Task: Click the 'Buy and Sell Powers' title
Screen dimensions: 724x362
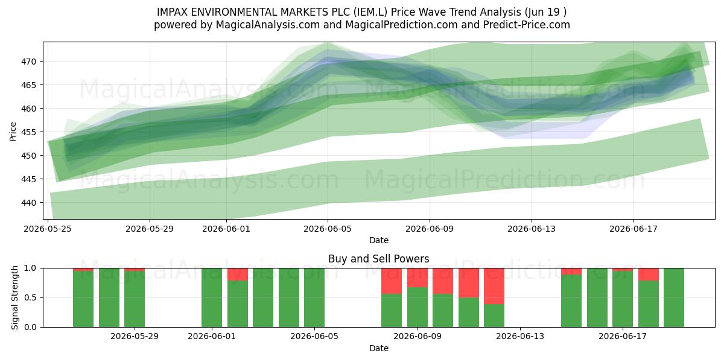Action: 379,259
